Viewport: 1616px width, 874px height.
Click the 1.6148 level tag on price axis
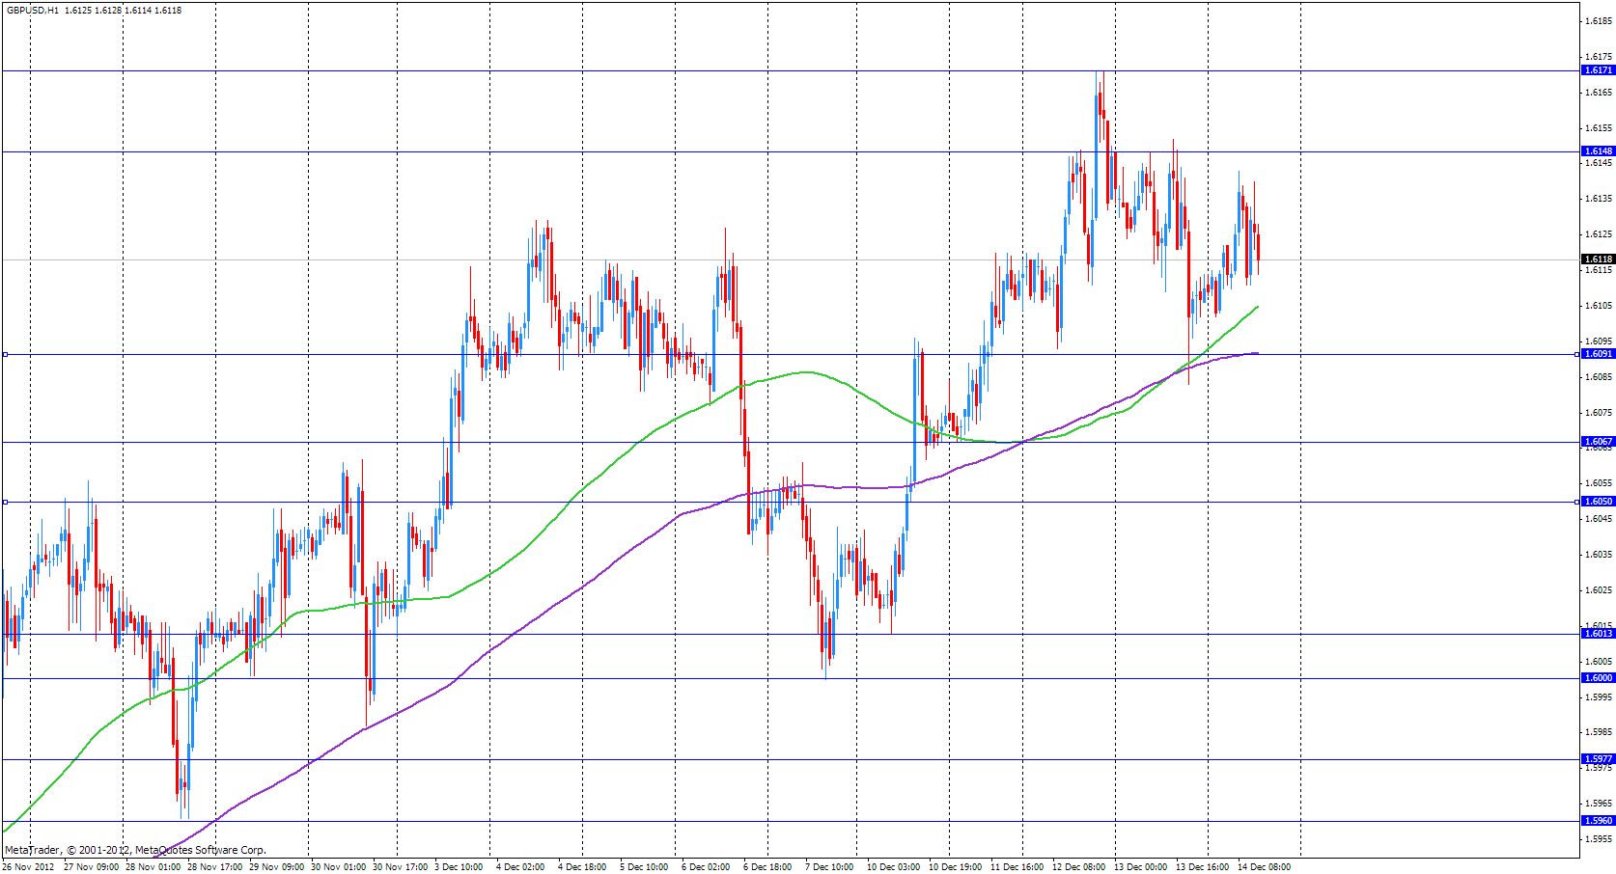tap(1599, 151)
